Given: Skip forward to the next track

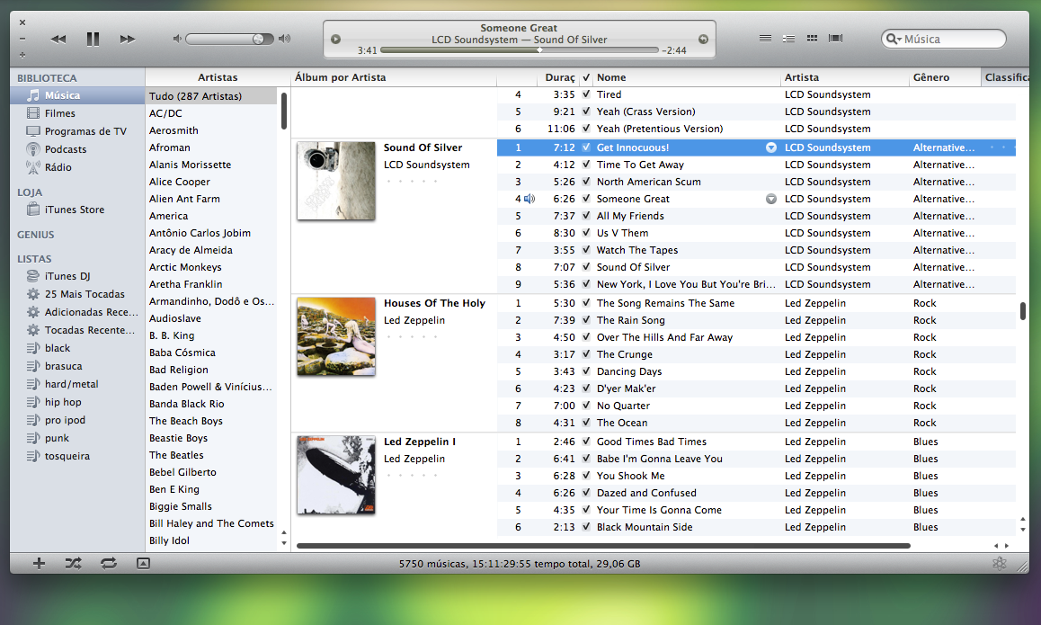Looking at the screenshot, I should pyautogui.click(x=128, y=40).
